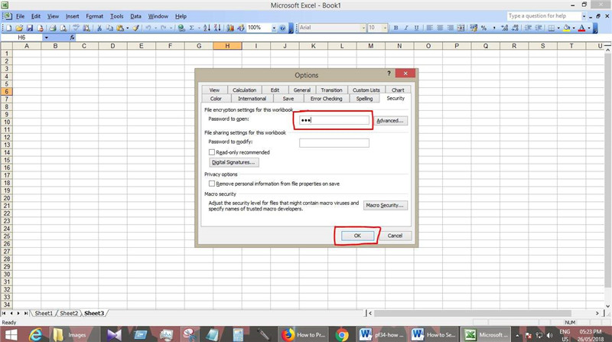Run the Spelling check toolbar icon
Image resolution: width=612 pixels, height=342 pixels.
(76, 28)
